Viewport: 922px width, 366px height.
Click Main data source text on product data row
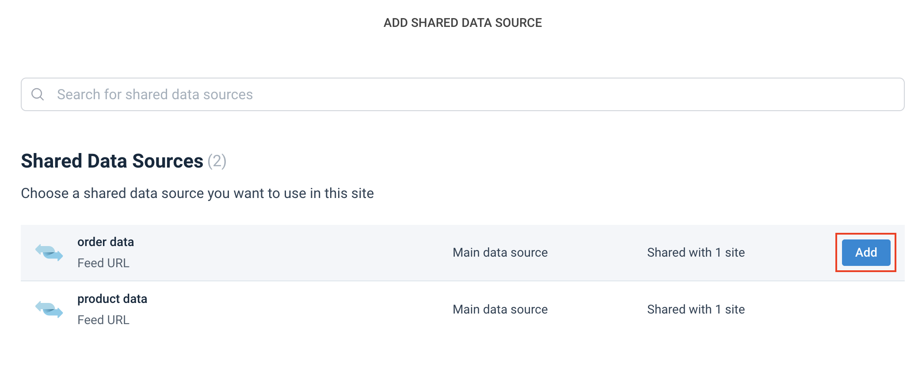pyautogui.click(x=499, y=309)
